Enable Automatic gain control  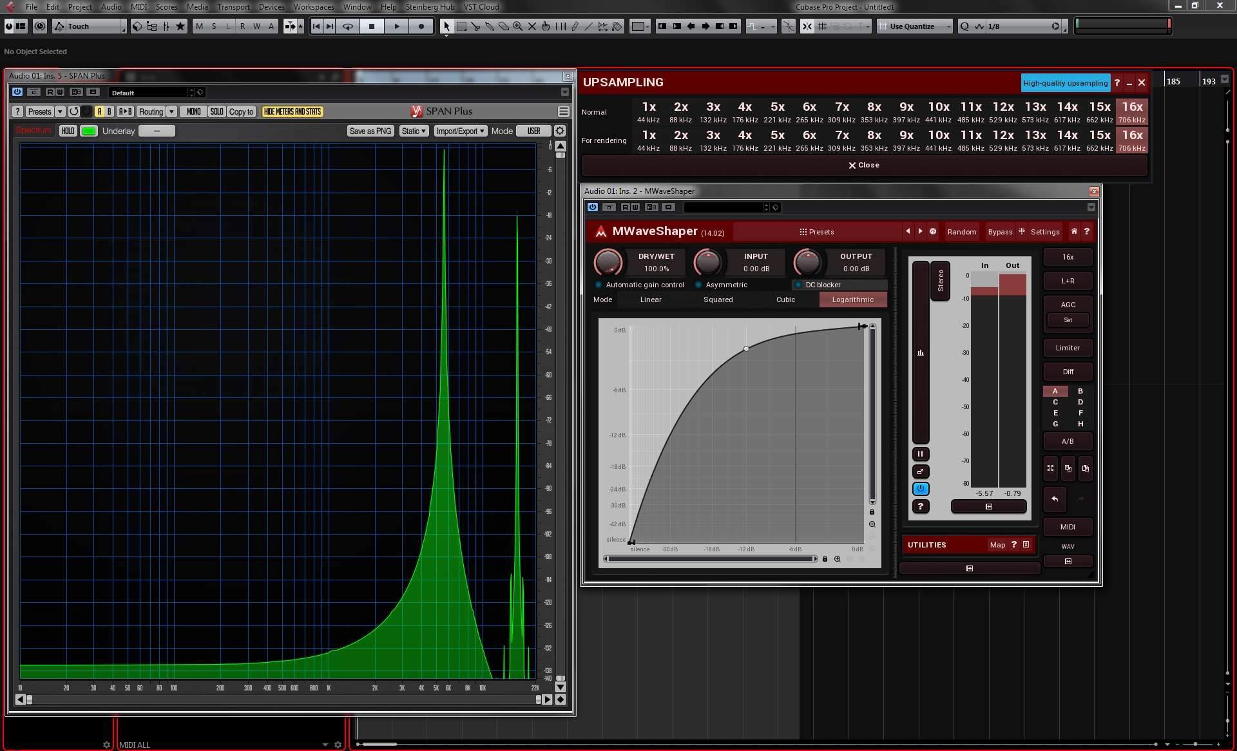[x=599, y=285]
